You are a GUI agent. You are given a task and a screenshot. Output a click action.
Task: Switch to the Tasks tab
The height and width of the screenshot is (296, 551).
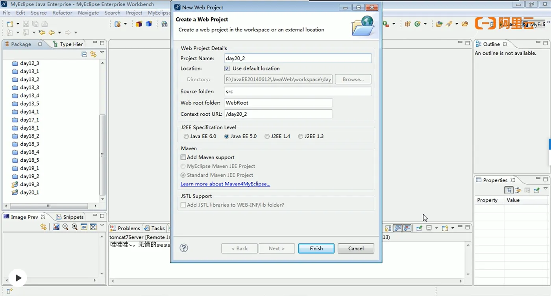pos(155,228)
